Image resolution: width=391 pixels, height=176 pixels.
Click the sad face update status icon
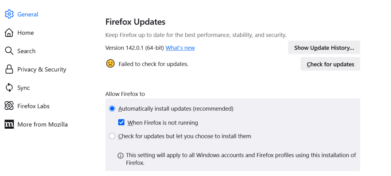point(110,64)
